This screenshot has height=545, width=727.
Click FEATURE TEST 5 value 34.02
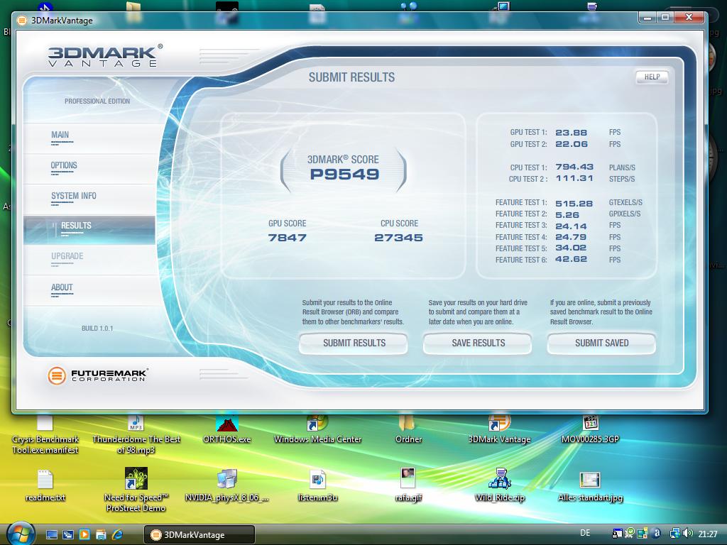pos(572,248)
